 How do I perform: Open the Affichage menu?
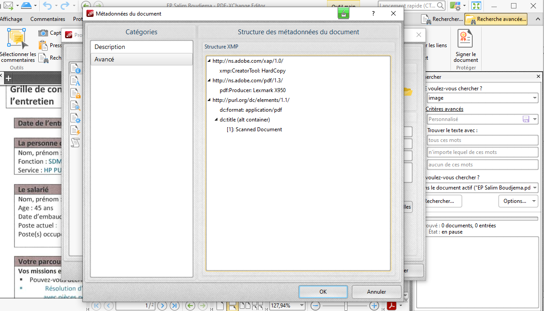pos(12,19)
